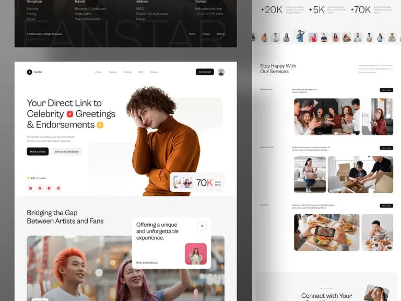This screenshot has width=401, height=301.
Task: Open the Instagram social icon
Action: [x=30, y=188]
